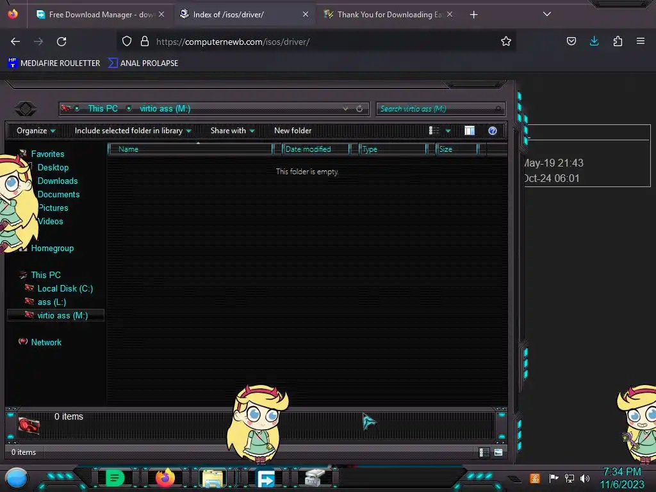Open Explorer help question mark
This screenshot has height=492, width=656.
493,131
